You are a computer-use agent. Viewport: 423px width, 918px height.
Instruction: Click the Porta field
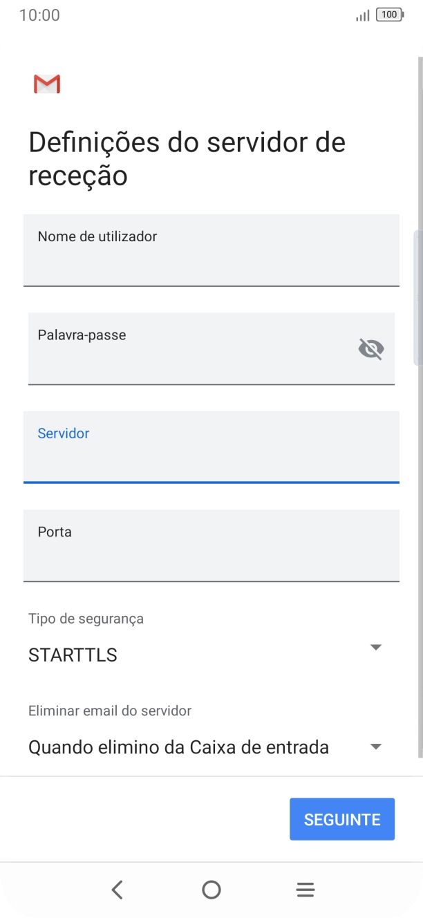(211, 546)
